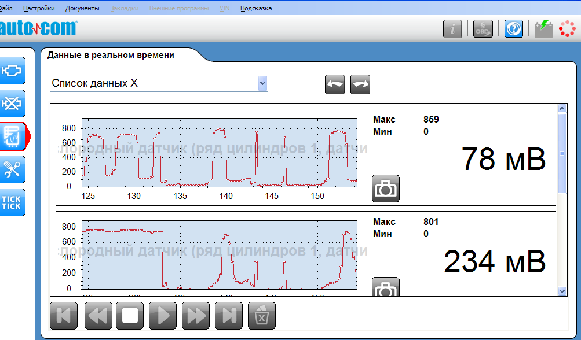Open the fault codes erase sidebar icon
This screenshot has width=581, height=340.
point(12,104)
